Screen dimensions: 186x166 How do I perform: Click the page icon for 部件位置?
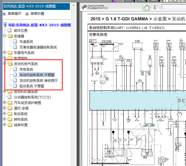(10, 30)
